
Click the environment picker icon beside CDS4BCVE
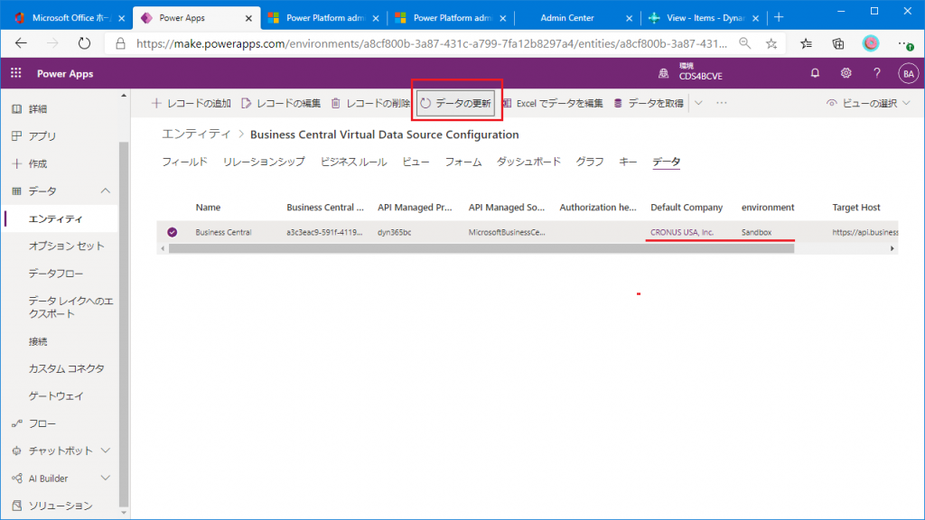coord(664,73)
